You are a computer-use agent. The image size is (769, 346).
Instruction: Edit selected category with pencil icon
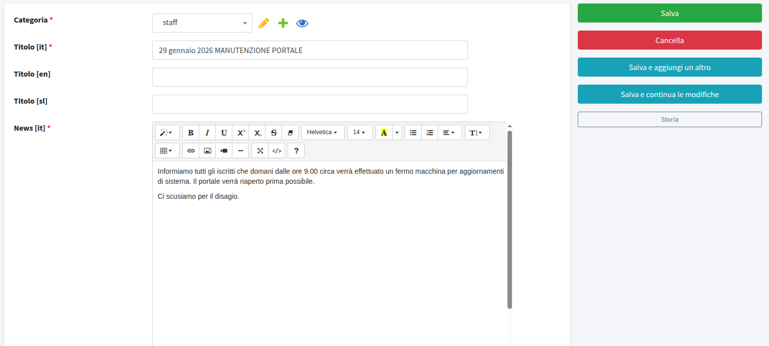[x=264, y=23]
